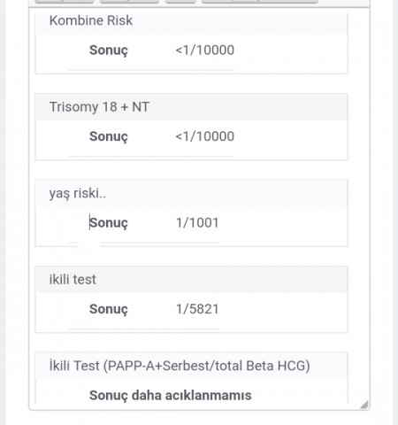
Task: Click the yaş riski value 1/1001
Action: tap(197, 223)
